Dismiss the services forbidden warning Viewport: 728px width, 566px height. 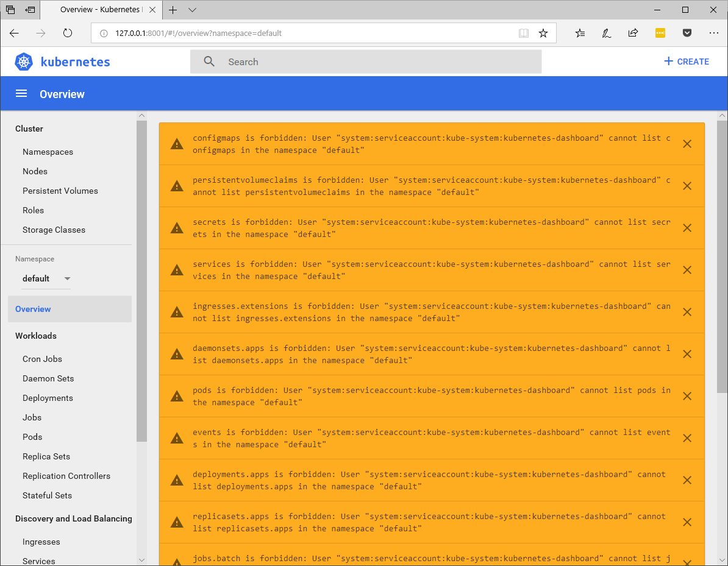[687, 270]
